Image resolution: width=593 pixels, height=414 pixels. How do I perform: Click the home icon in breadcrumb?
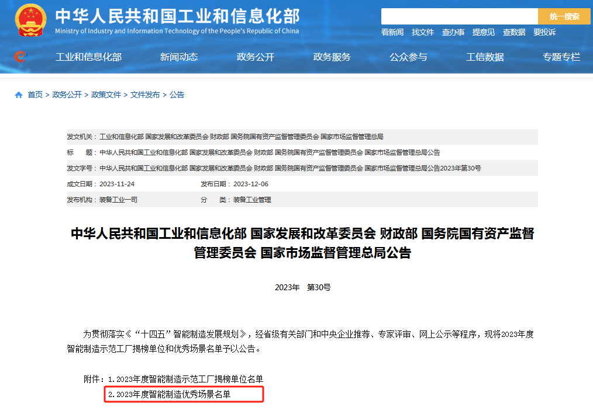point(19,95)
